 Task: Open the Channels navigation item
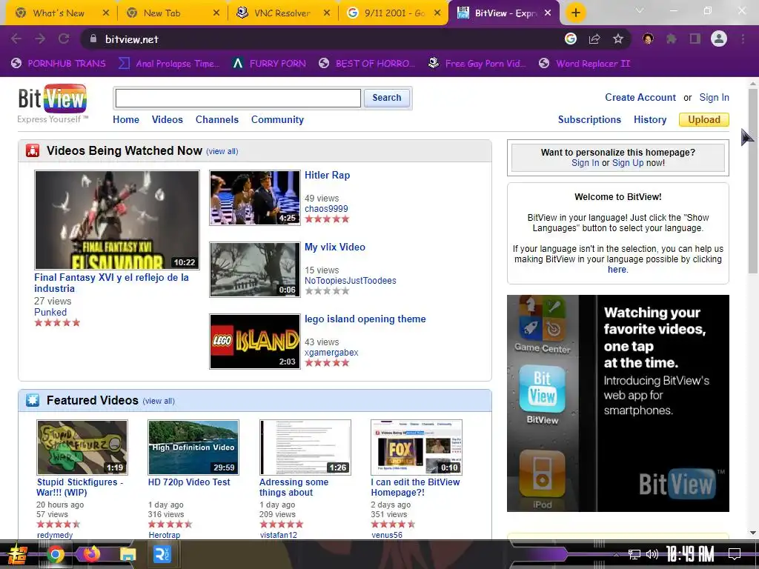[217, 119]
